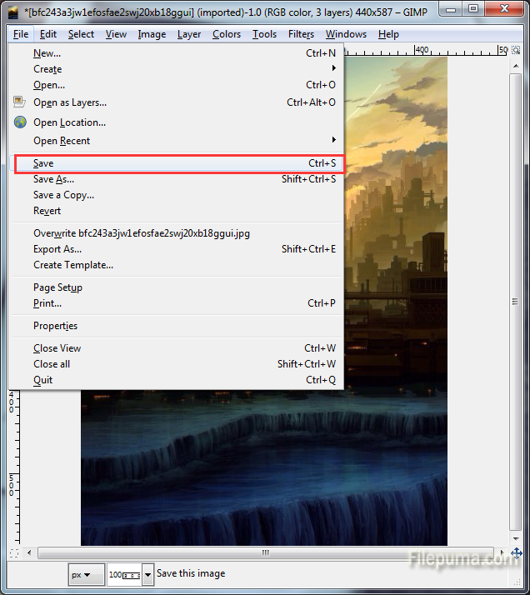Click the navigate image display icon
Viewport: 530px width, 595px height.
[x=516, y=552]
